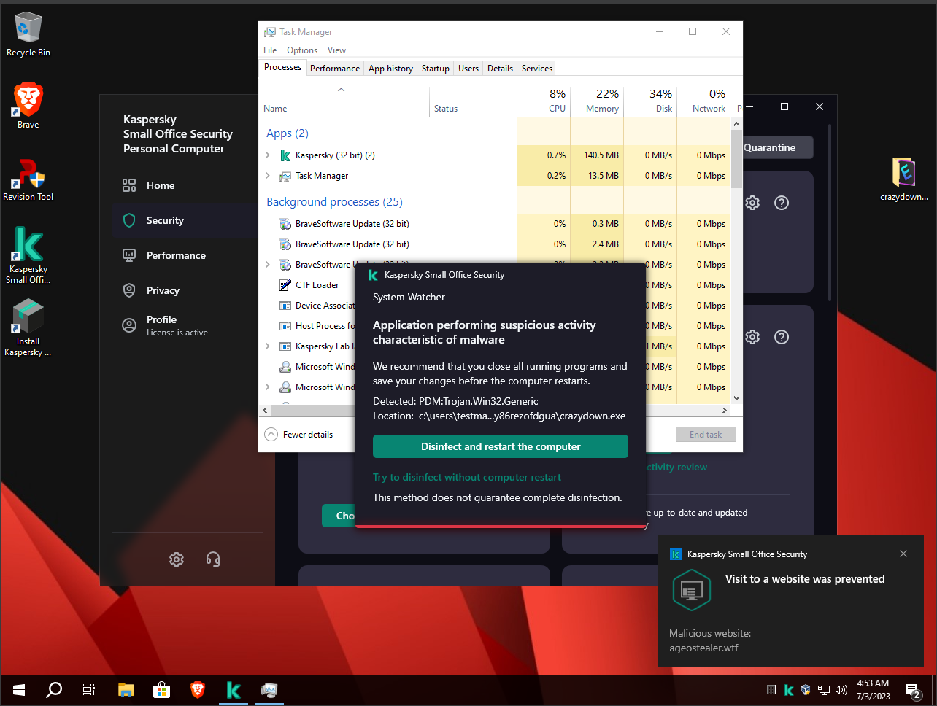Collapse Task Manager with Fewer details

[299, 435]
